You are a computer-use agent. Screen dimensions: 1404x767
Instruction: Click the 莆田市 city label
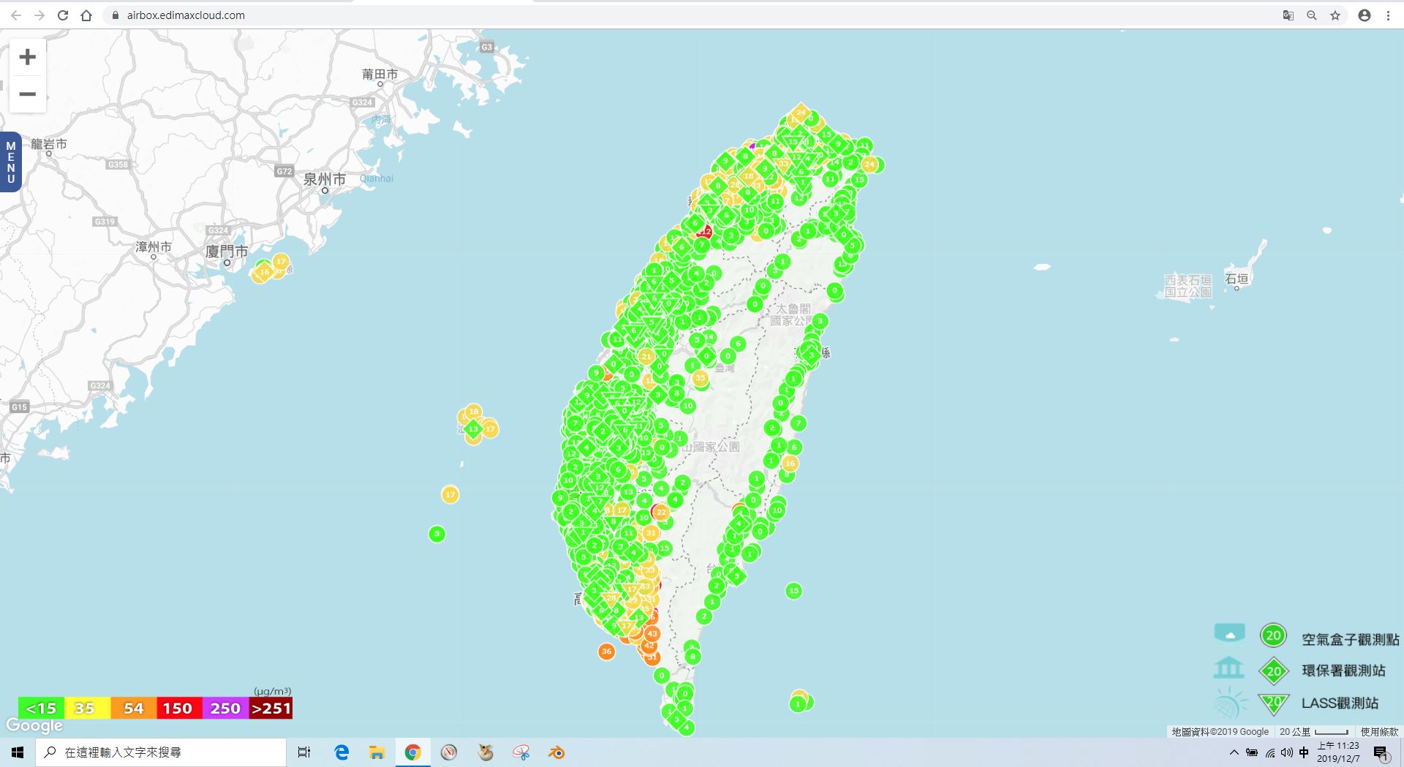point(380,75)
